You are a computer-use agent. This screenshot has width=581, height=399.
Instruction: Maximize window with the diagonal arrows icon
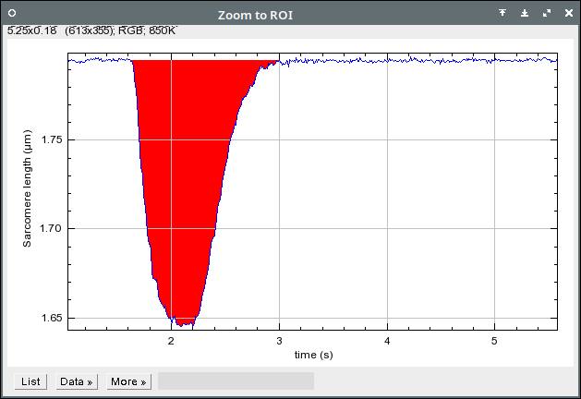click(546, 14)
